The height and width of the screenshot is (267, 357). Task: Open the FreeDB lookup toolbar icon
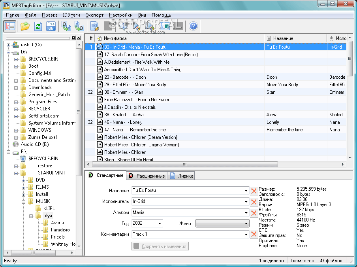coord(51,26)
